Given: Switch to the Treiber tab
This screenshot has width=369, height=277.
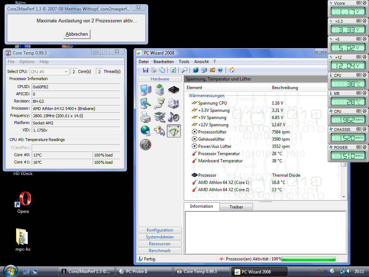Looking at the screenshot, I should point(236,207).
